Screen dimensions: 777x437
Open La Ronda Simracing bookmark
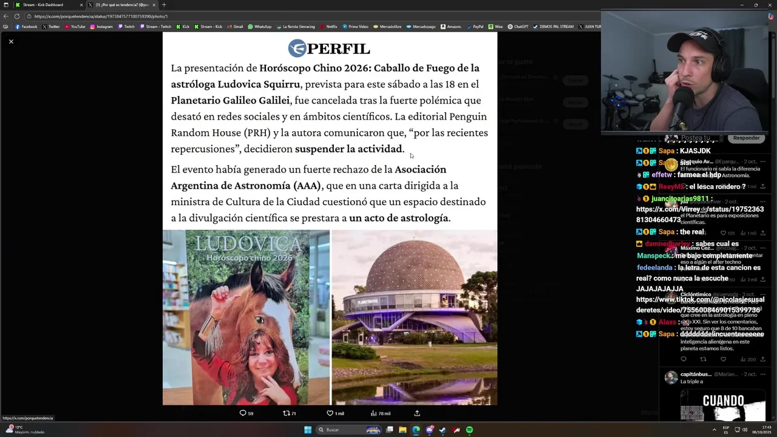[296, 27]
